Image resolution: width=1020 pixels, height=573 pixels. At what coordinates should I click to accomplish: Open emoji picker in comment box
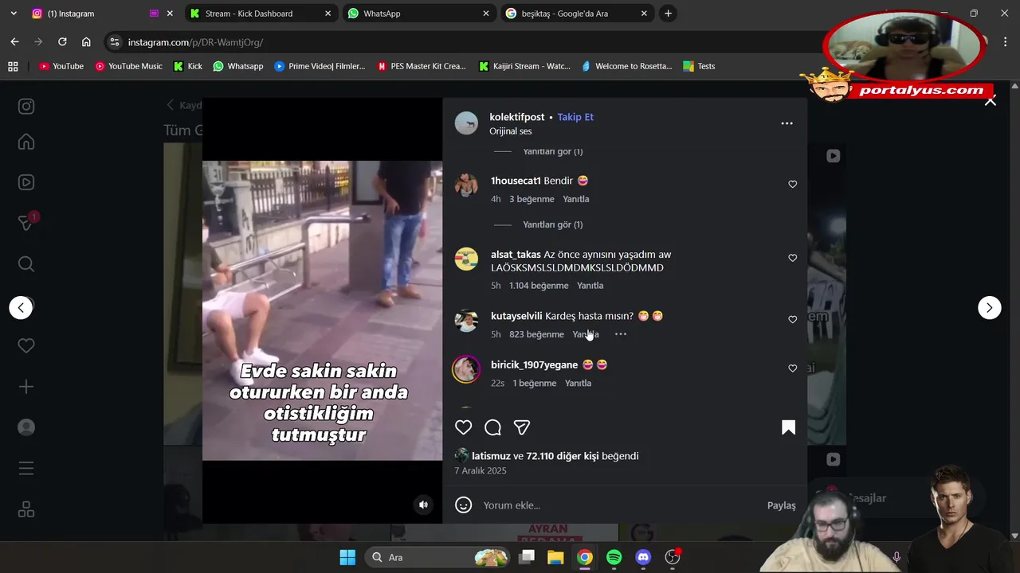463,505
